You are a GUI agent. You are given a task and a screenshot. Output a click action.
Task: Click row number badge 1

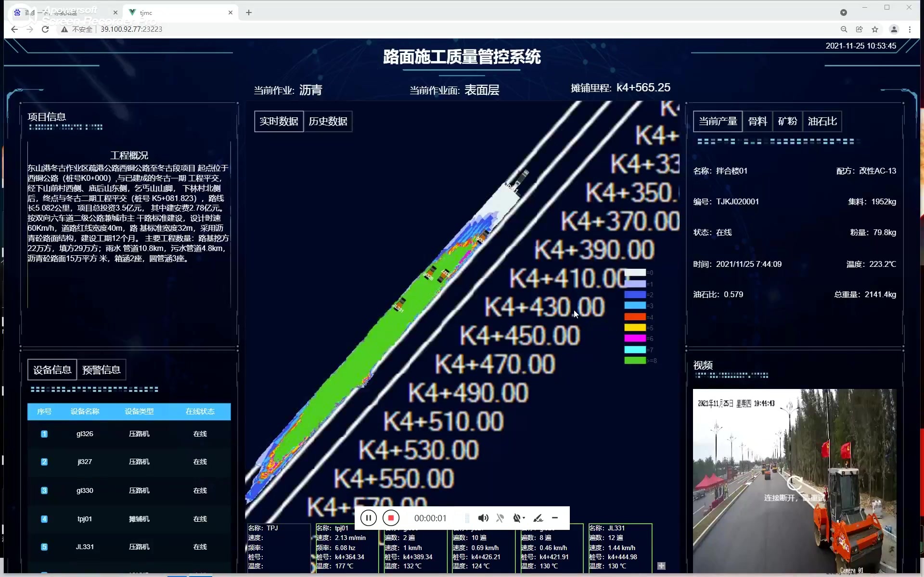tap(44, 434)
